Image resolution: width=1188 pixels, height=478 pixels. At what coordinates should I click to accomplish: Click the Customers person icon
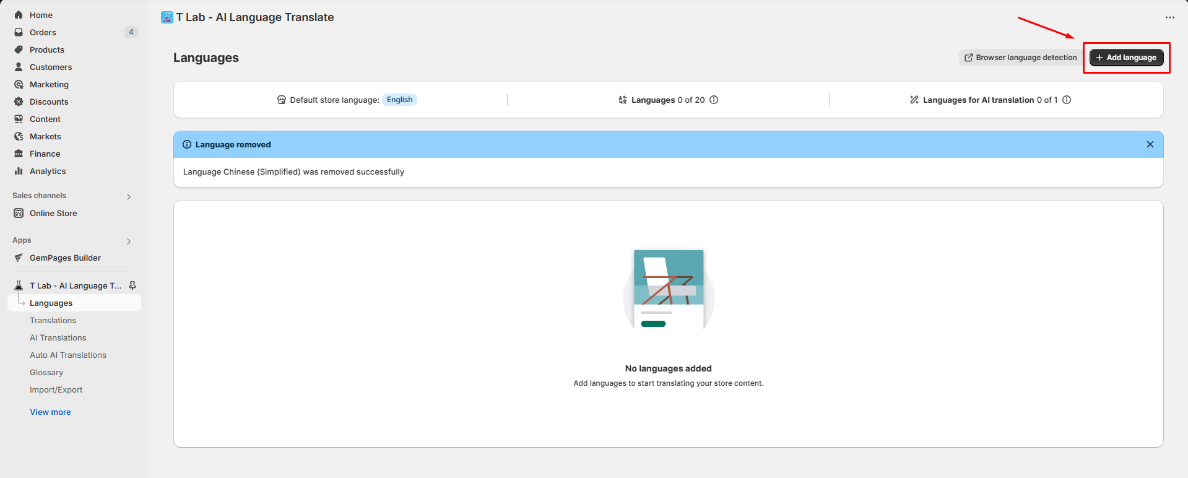click(x=19, y=67)
